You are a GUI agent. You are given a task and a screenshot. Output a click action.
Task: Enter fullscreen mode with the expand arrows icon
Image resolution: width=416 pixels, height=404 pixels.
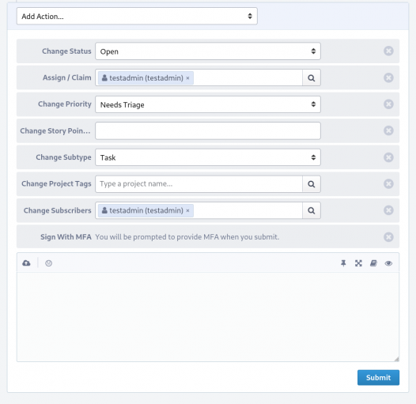(358, 263)
